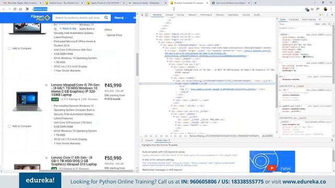Open the Neeraj account dropdown
This screenshot has width=335, height=188.
tap(120, 18)
